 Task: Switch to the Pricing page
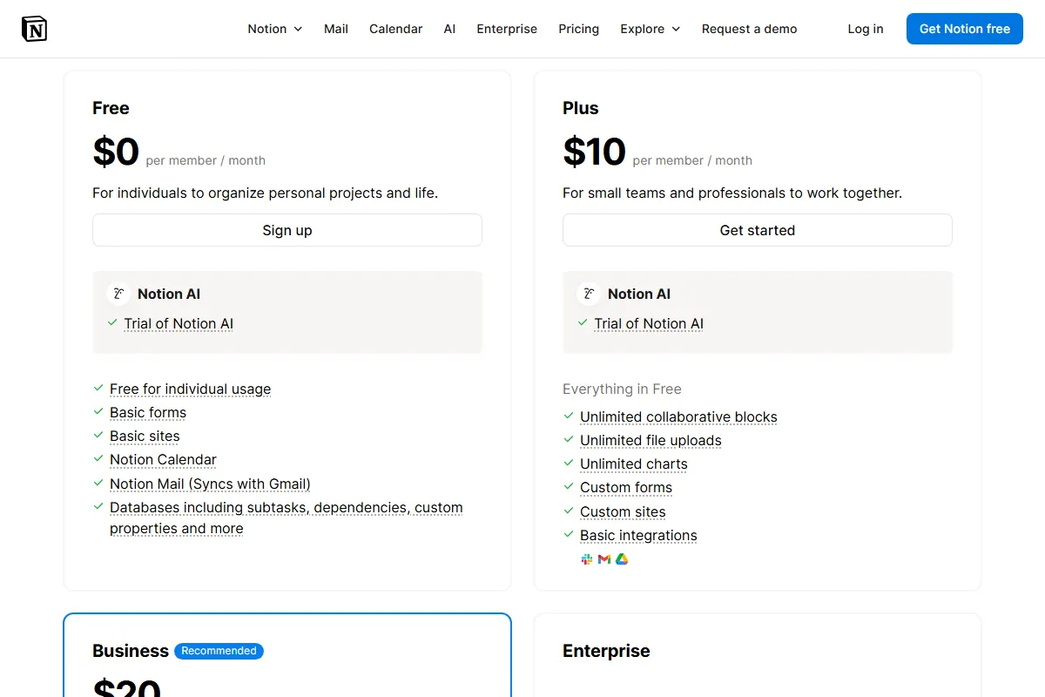[x=578, y=29]
